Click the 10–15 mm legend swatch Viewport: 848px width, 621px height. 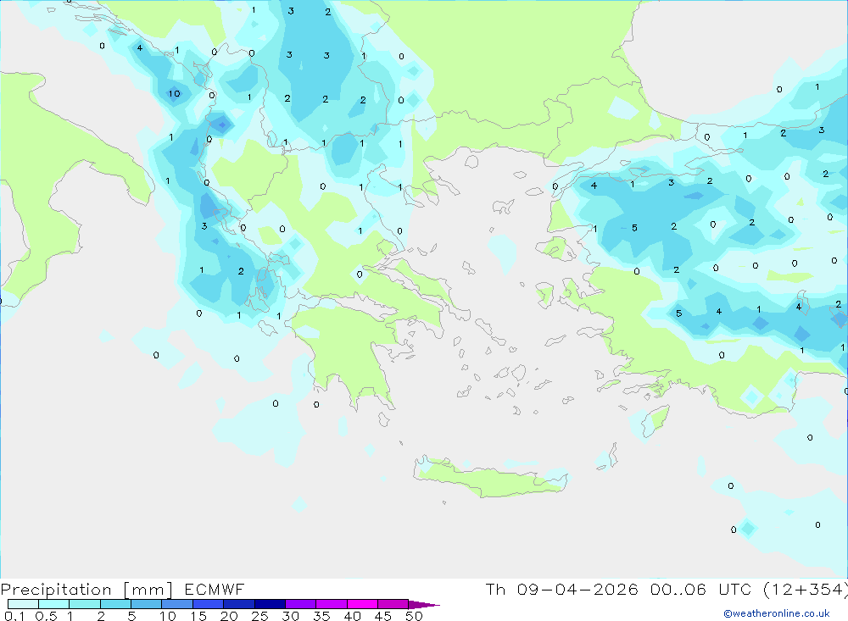tap(177, 604)
